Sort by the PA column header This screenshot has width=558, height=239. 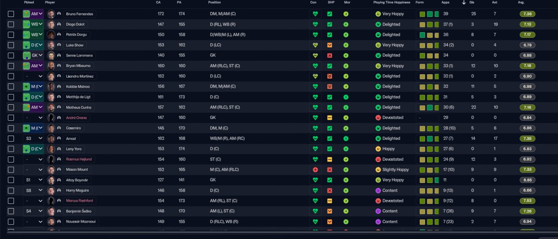pyautogui.click(x=179, y=3)
